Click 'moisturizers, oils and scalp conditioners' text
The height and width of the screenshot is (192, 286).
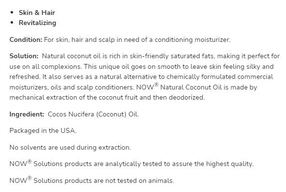point(71,88)
